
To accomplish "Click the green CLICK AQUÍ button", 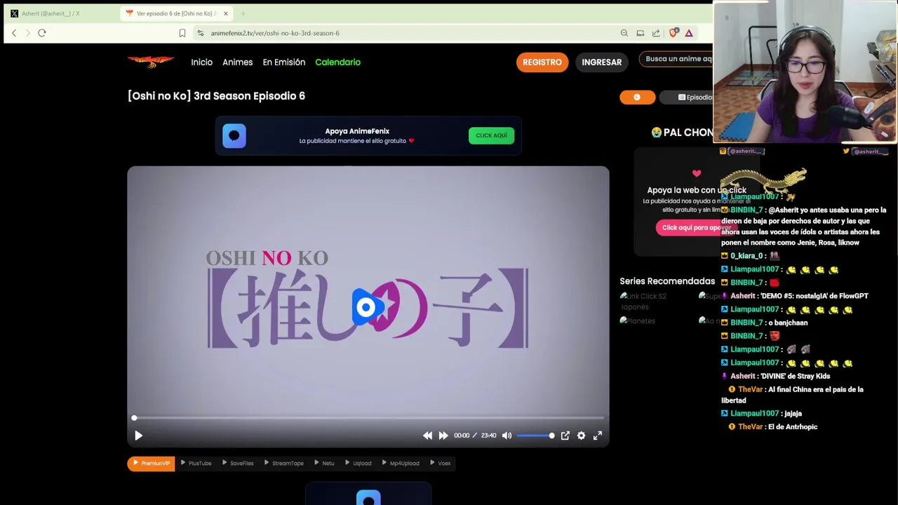I will pyautogui.click(x=491, y=136).
